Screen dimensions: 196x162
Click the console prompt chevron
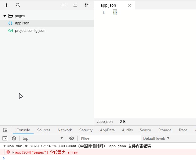4,158
